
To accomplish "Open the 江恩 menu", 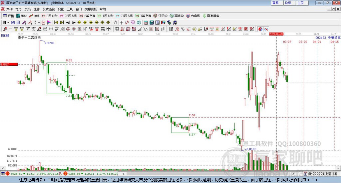I will coord(37,9).
